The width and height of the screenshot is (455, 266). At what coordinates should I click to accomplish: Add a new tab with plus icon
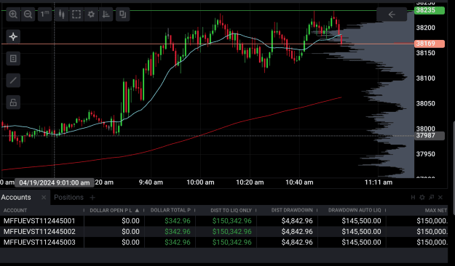pos(92,198)
